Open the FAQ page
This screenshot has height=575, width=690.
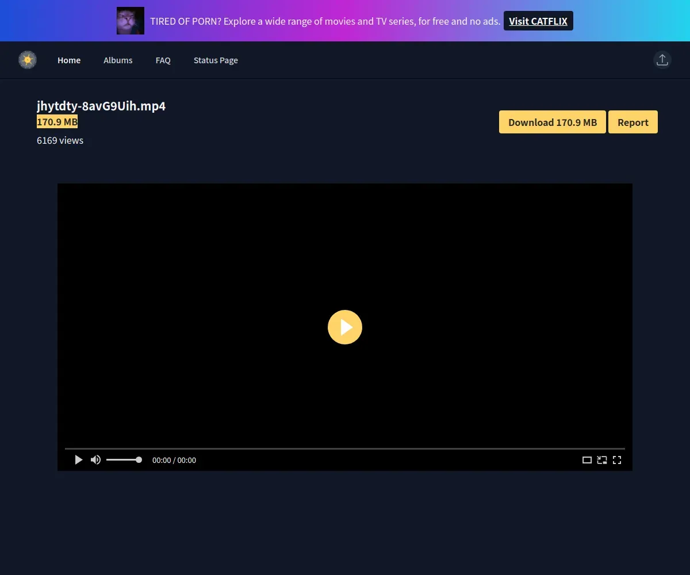(163, 60)
